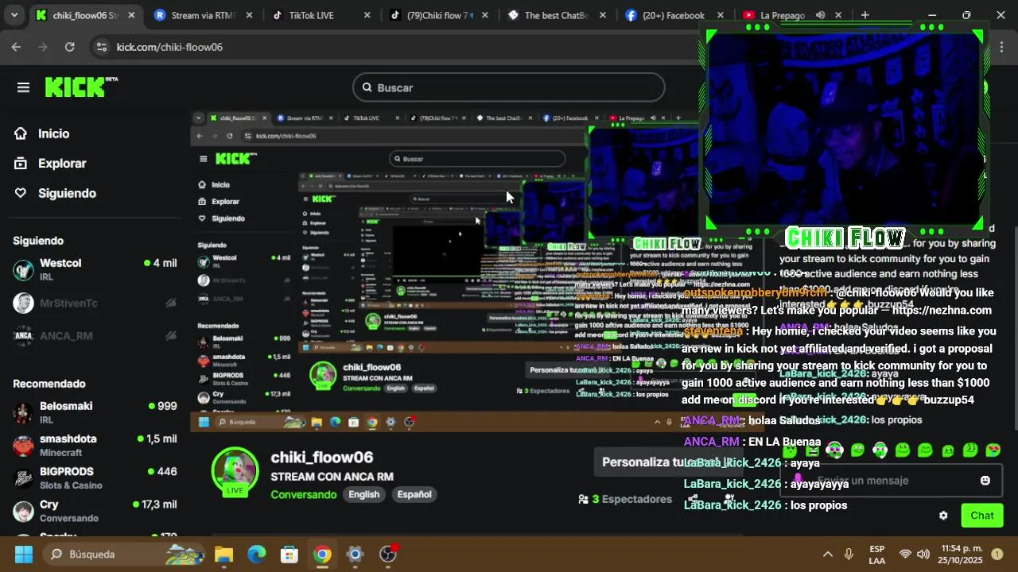Image resolution: width=1018 pixels, height=572 pixels.
Task: Open the notification center badge
Action: (x=997, y=554)
